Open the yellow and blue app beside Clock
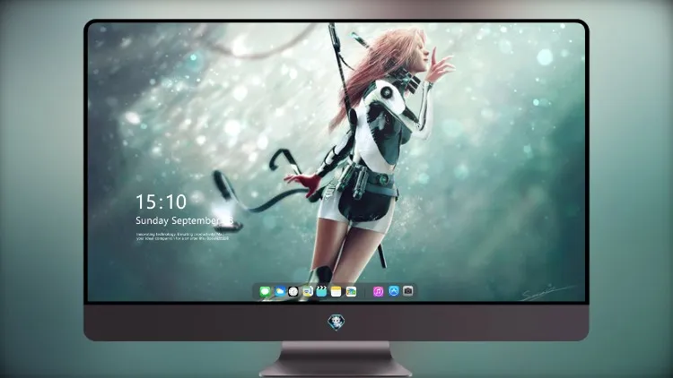This screenshot has height=378, width=673. click(x=307, y=292)
